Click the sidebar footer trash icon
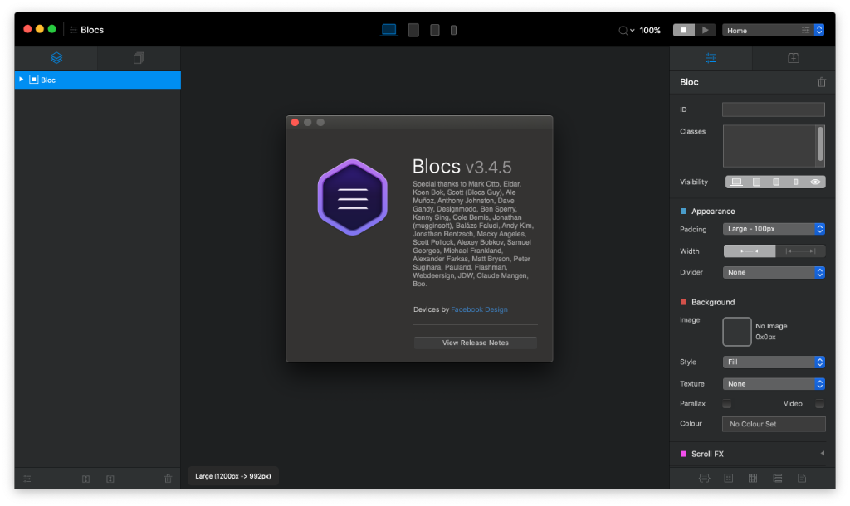Image resolution: width=850 pixels, height=506 pixels. coord(168,479)
